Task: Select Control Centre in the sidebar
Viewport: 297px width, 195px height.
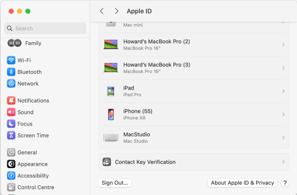Action: coord(35,188)
